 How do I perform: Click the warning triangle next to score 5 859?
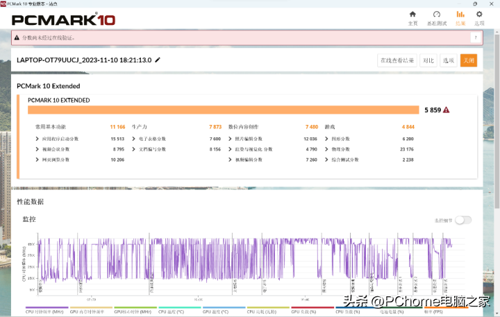(x=446, y=110)
